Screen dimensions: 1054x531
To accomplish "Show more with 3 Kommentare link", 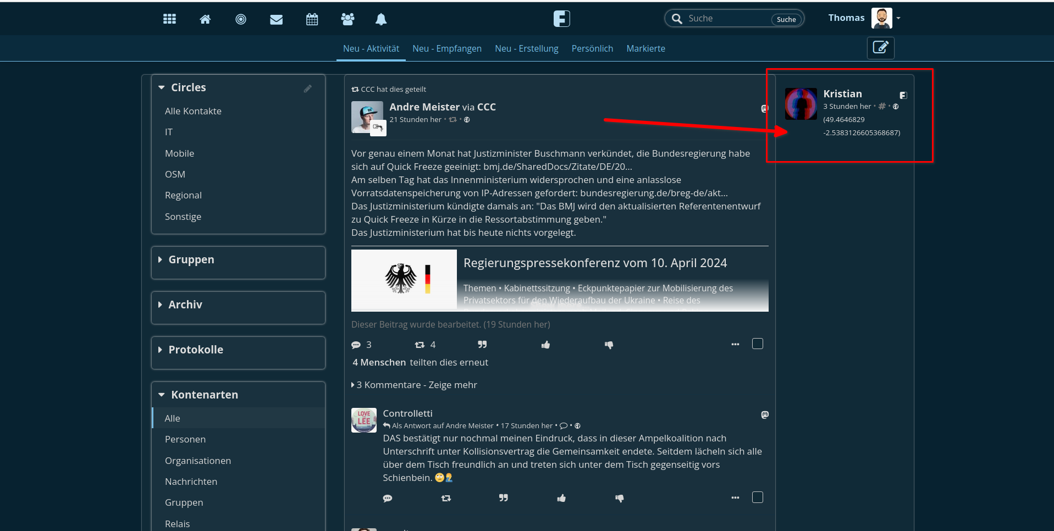I will tap(416, 385).
